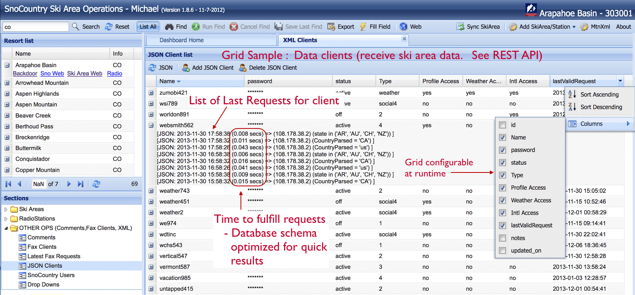Click the search text field
The height and width of the screenshot is (295, 635).
click(x=36, y=27)
